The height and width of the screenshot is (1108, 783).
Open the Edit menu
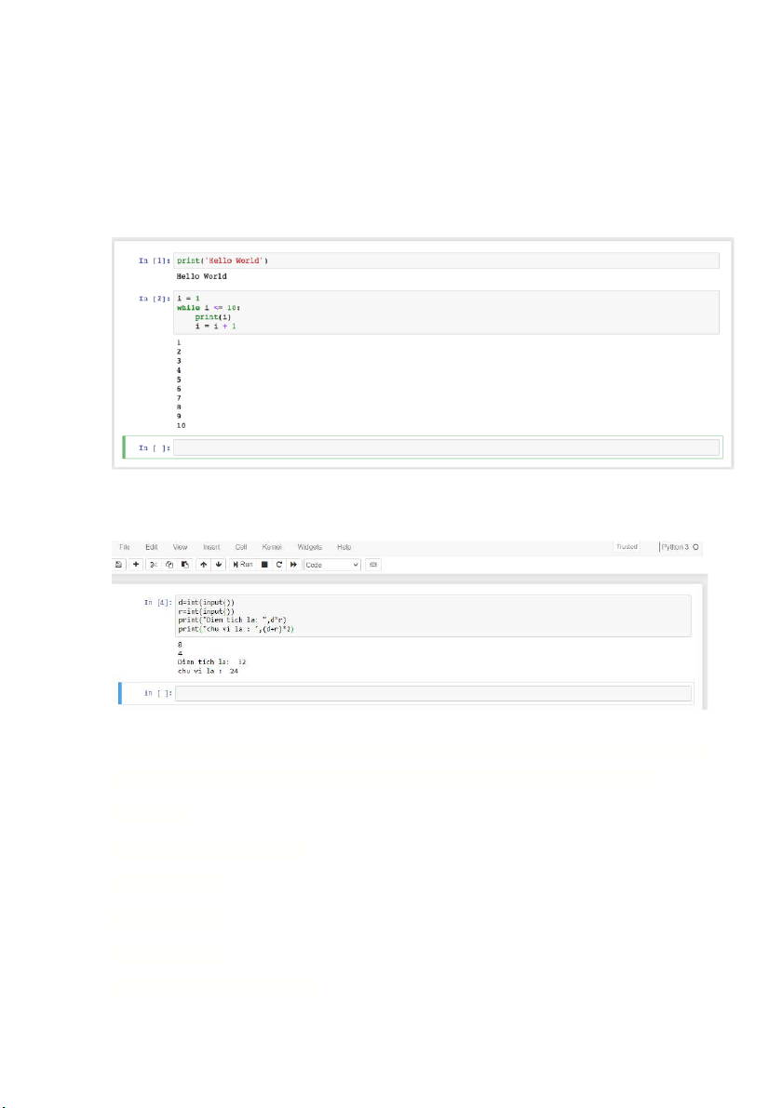click(152, 547)
